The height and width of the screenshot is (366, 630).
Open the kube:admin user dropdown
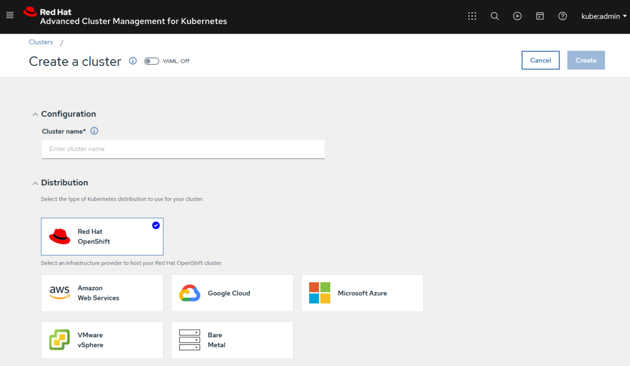[x=604, y=16]
